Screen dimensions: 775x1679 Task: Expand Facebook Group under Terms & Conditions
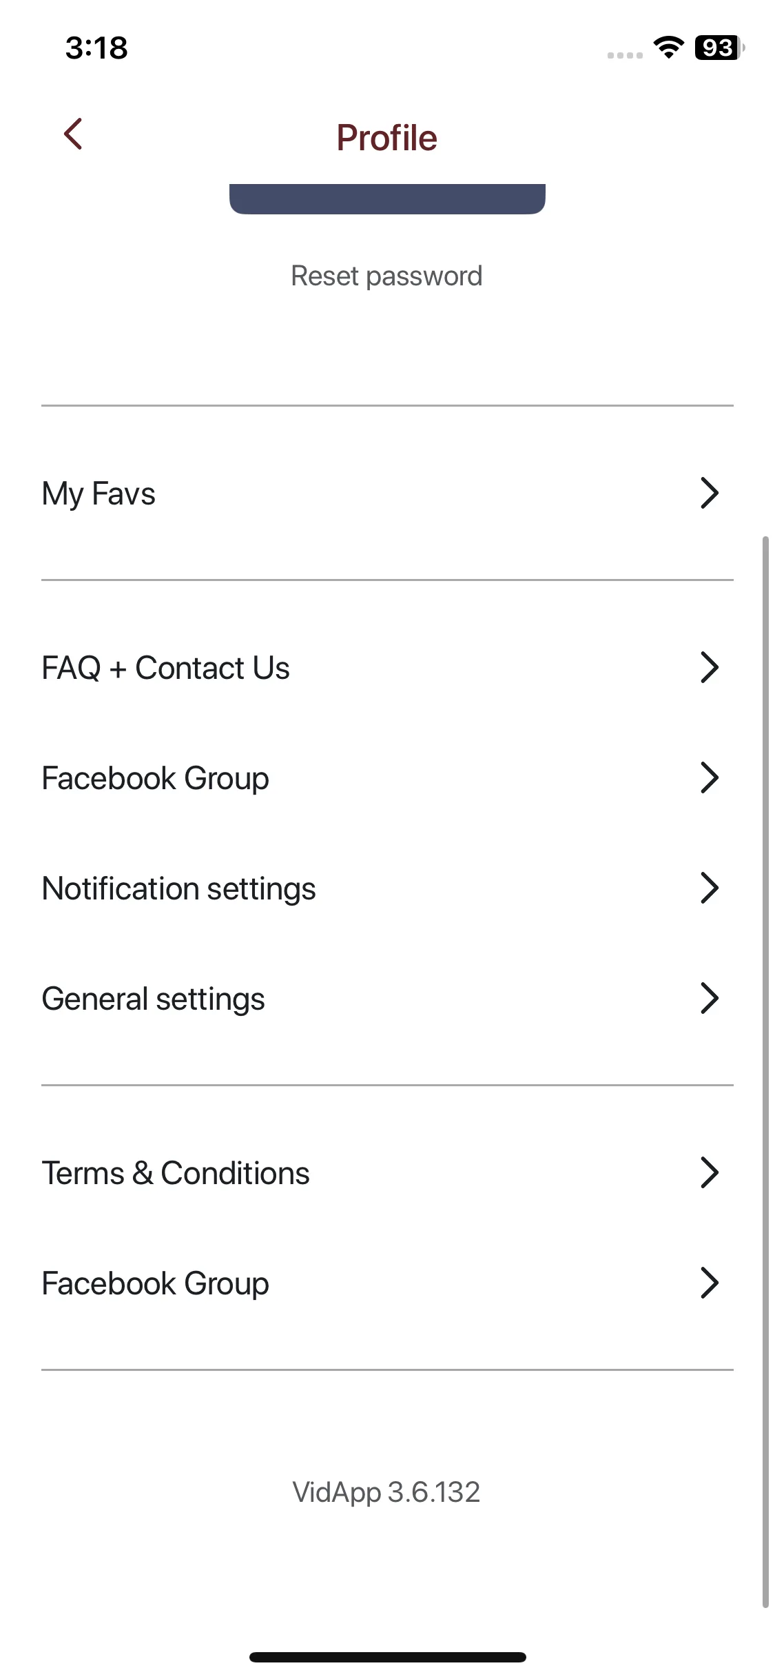click(x=709, y=1283)
